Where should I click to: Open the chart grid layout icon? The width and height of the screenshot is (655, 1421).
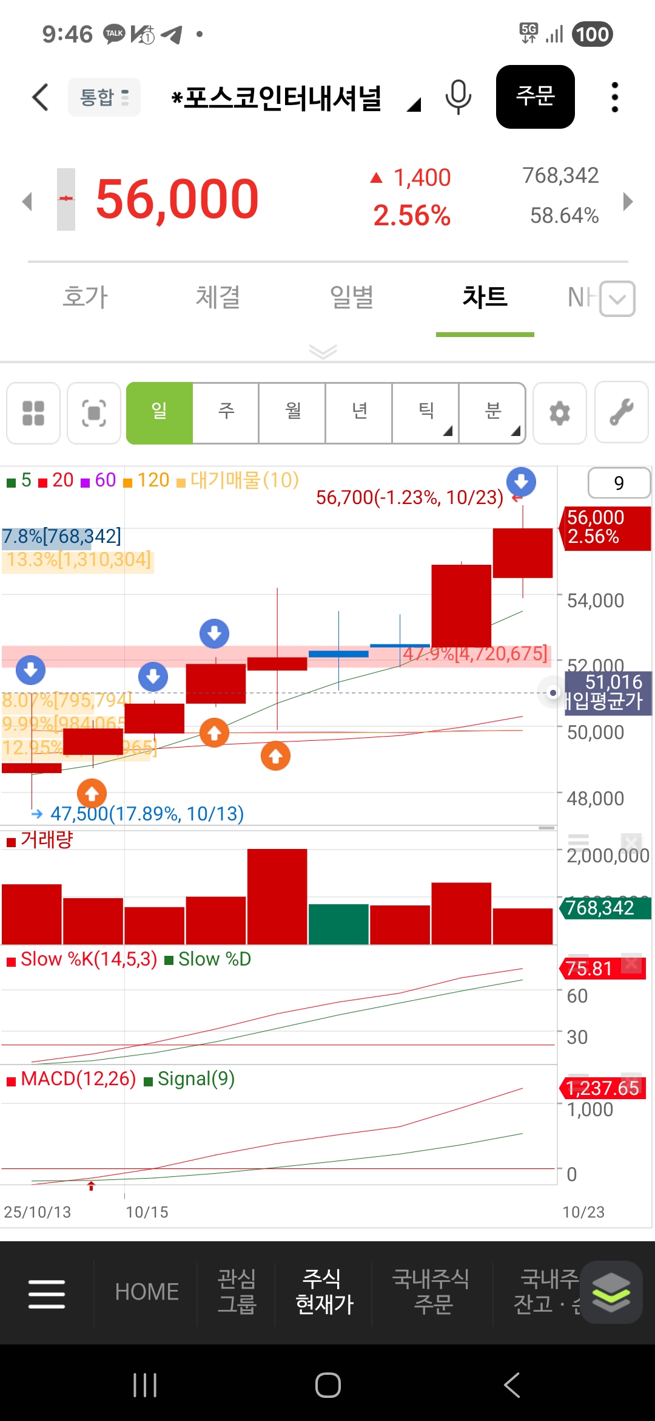[x=33, y=413]
